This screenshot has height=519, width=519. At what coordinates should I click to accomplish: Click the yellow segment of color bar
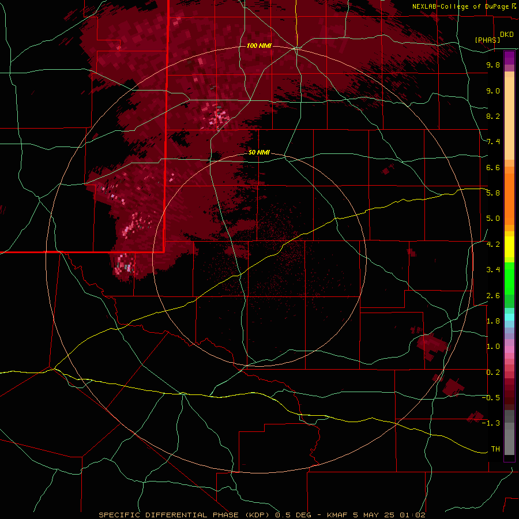(x=509, y=247)
